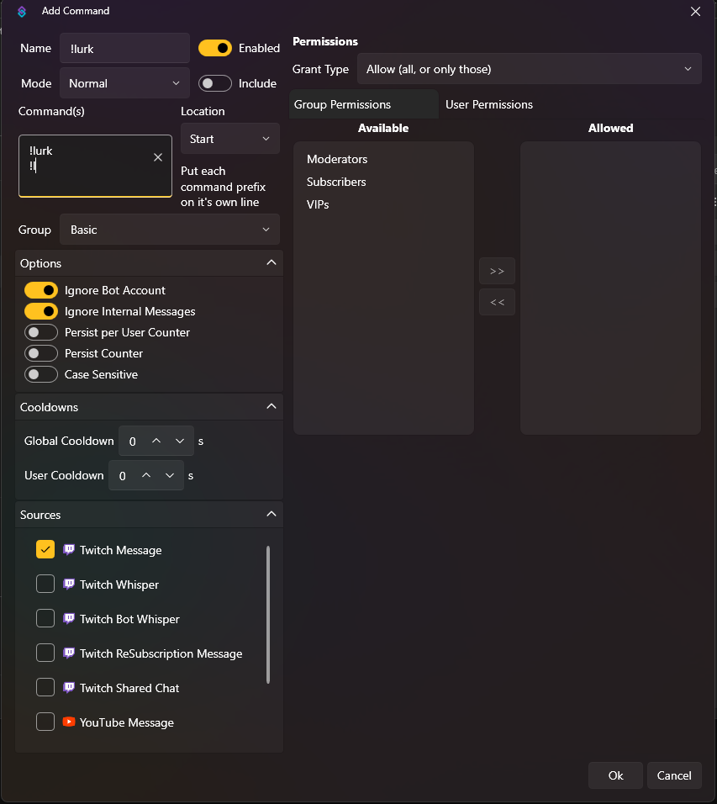The image size is (717, 804).
Task: Turn on Persist Counter toggle
Action: pos(41,353)
